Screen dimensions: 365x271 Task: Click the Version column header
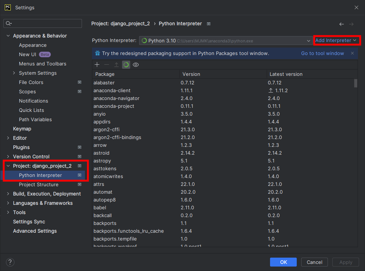click(223, 74)
